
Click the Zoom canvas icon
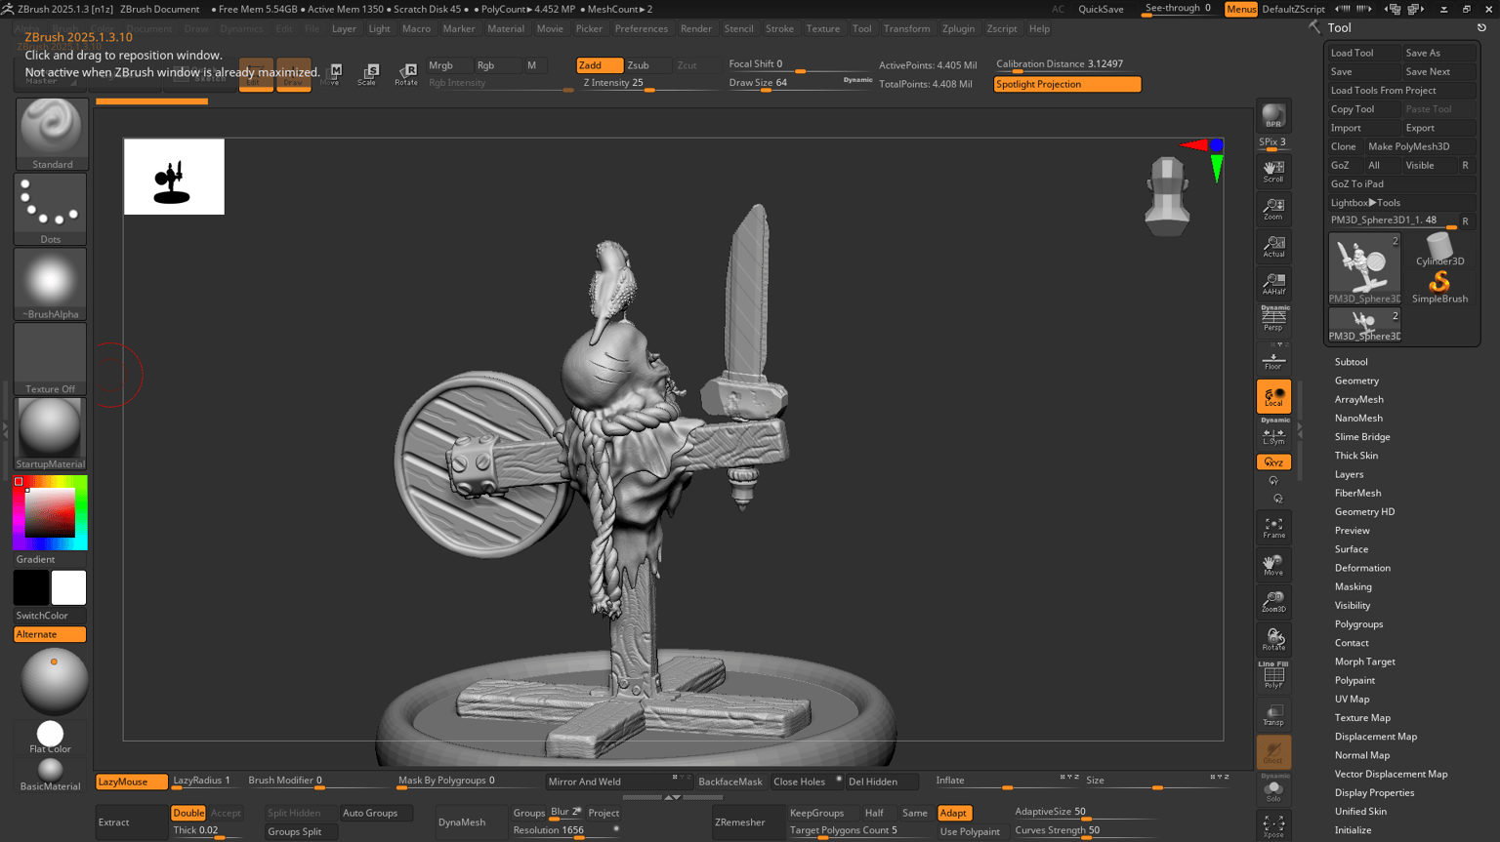(1273, 209)
